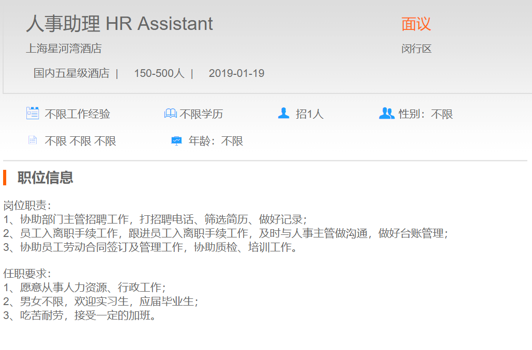The image size is (532, 350).
Task: Click the 岗位职责 heading text
Action: tap(27, 205)
